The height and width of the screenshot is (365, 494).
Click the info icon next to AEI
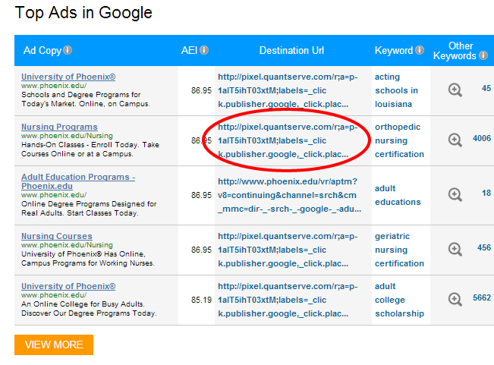pyautogui.click(x=204, y=50)
